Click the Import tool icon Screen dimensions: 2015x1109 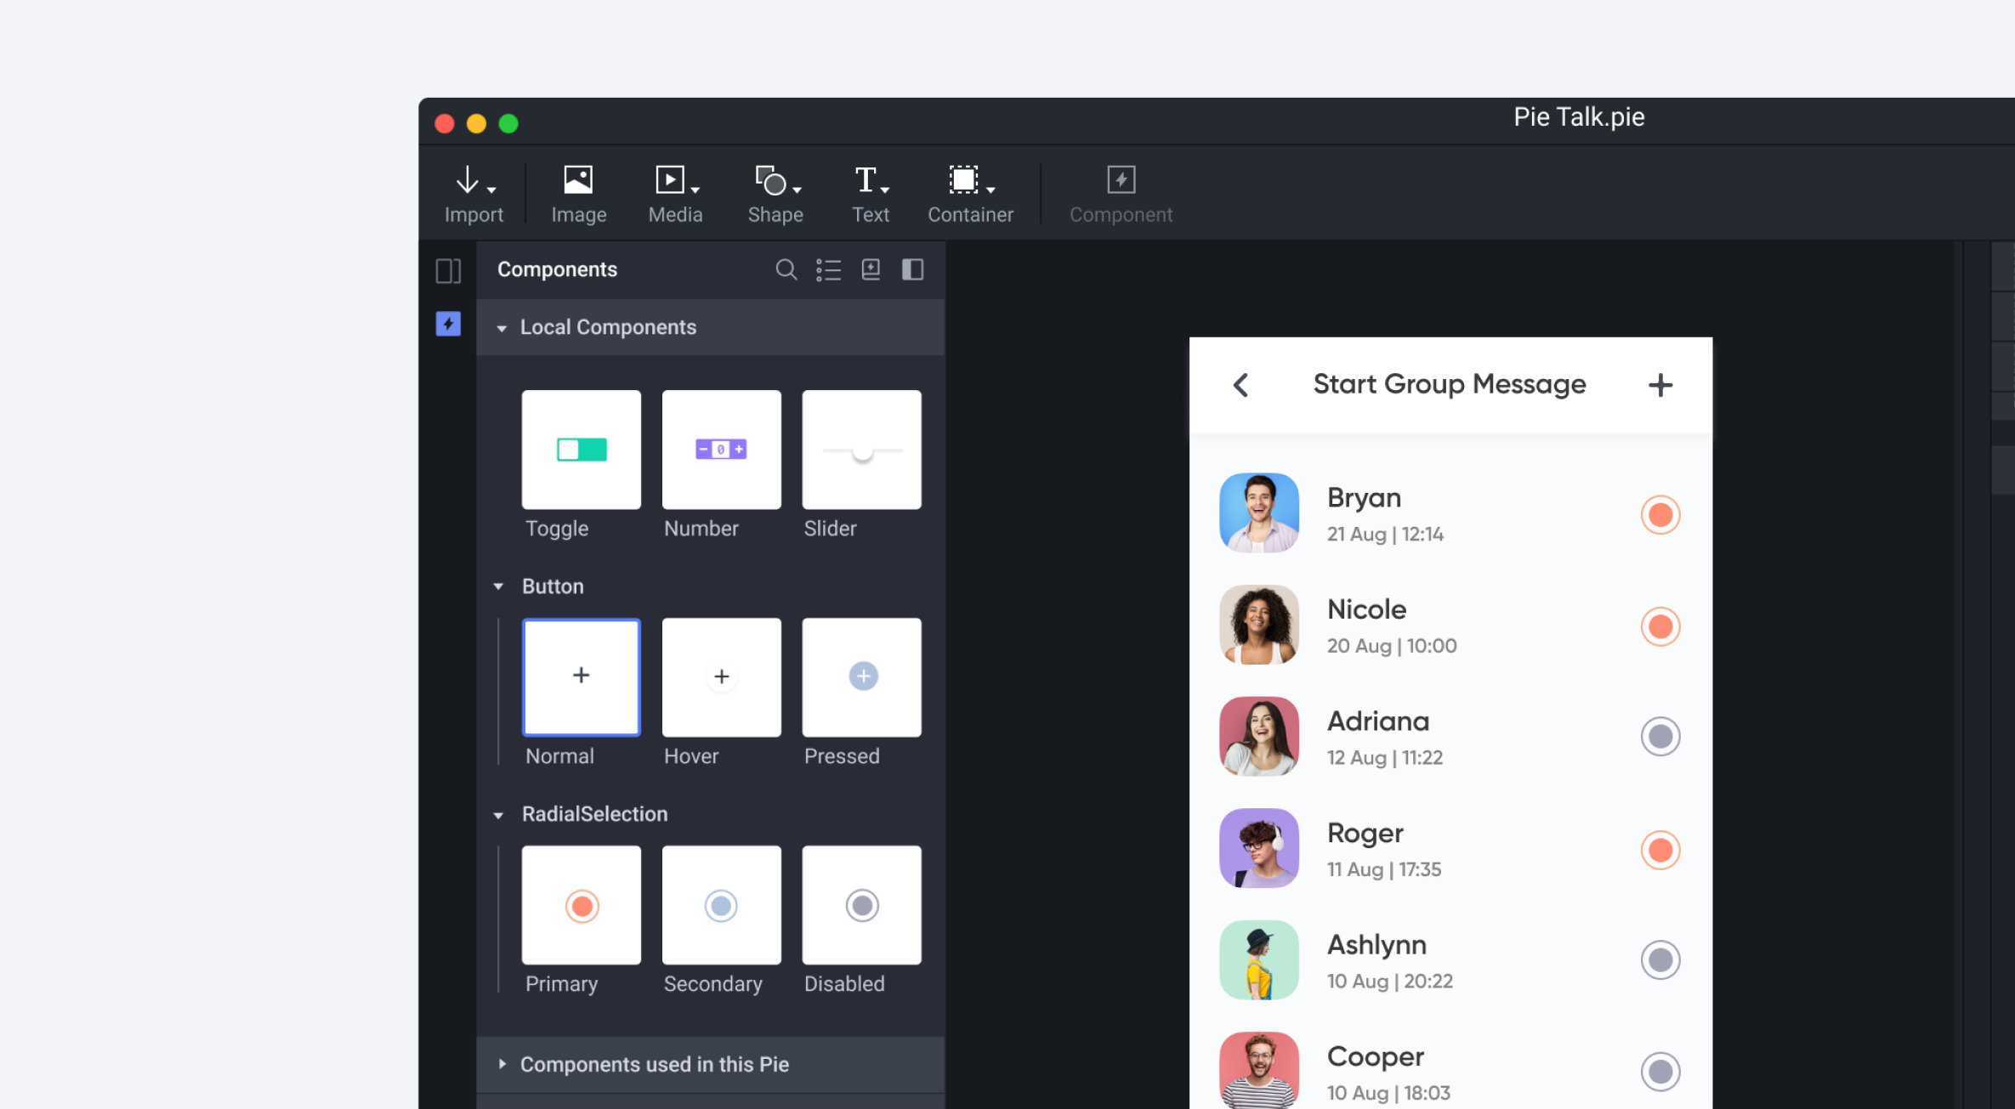(468, 181)
